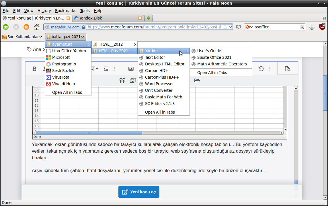Open drafts folder icon in editor

(197, 80)
